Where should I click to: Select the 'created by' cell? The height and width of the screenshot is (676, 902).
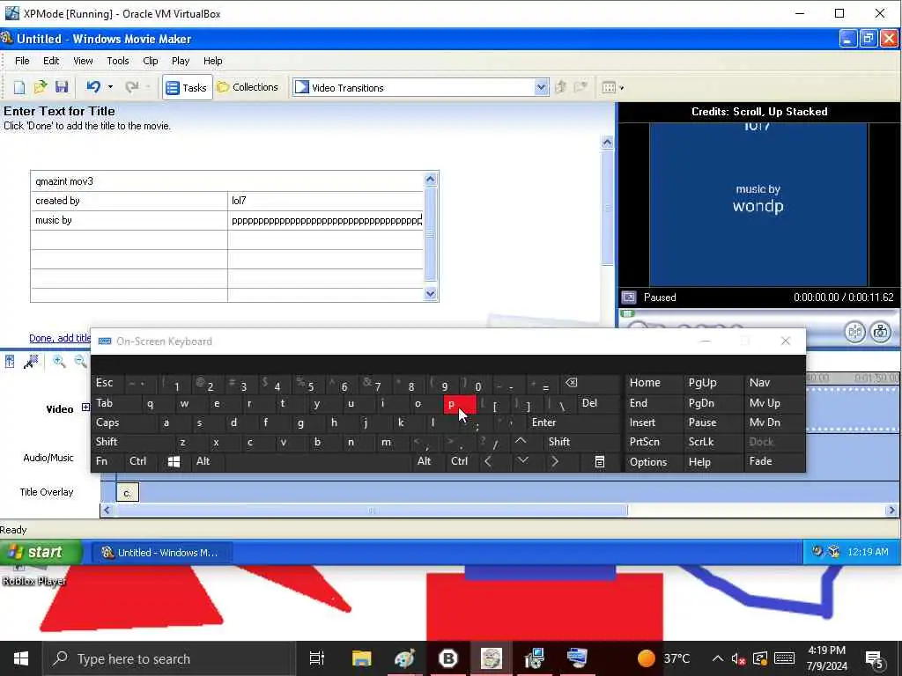pyautogui.click(x=129, y=201)
